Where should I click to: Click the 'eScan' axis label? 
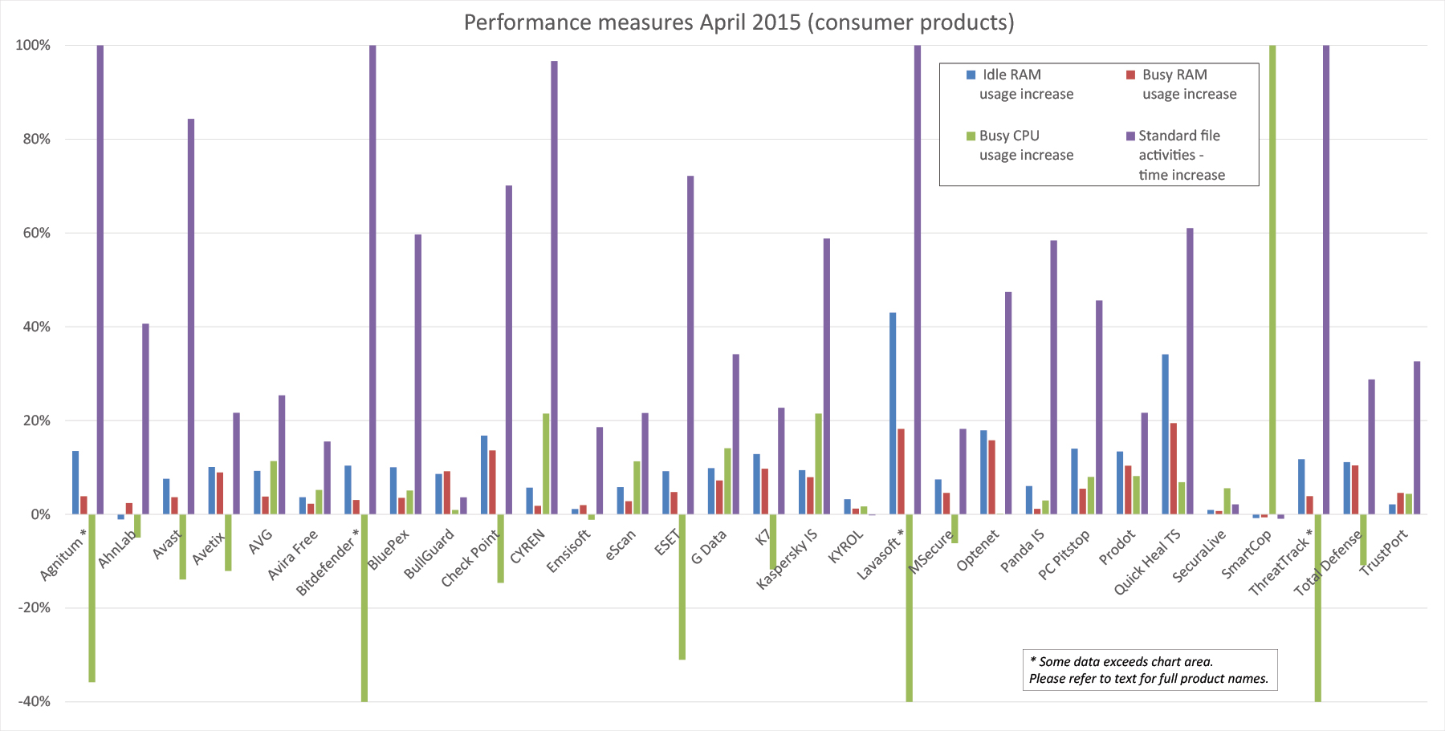(621, 544)
